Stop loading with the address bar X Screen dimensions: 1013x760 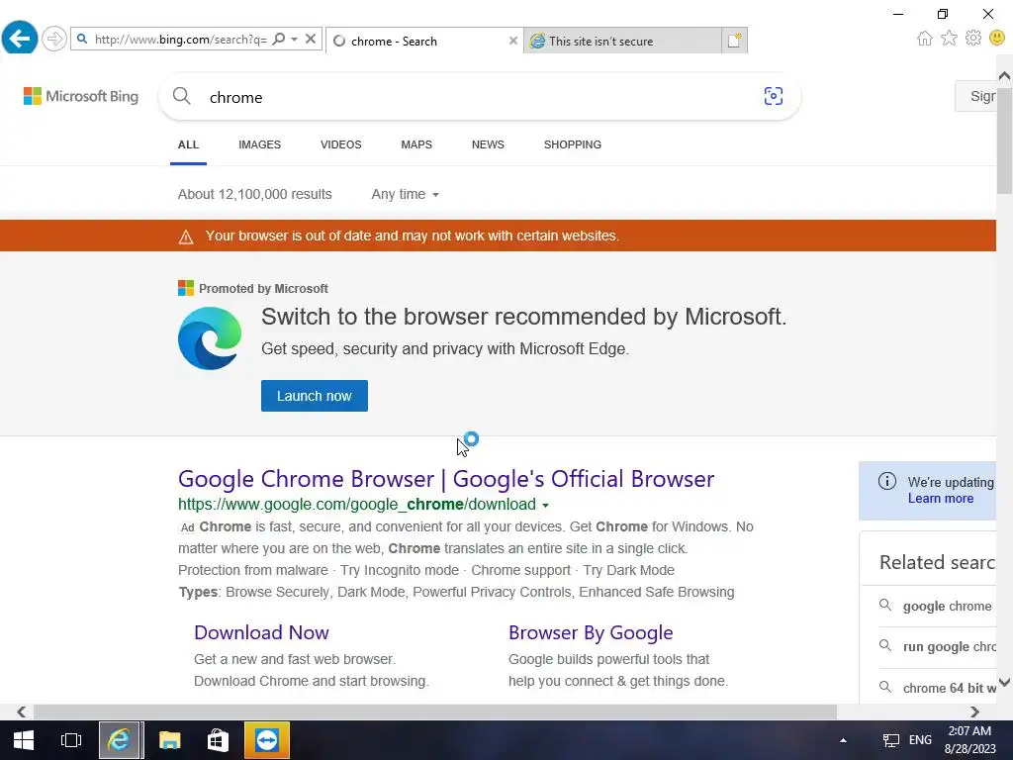point(310,40)
